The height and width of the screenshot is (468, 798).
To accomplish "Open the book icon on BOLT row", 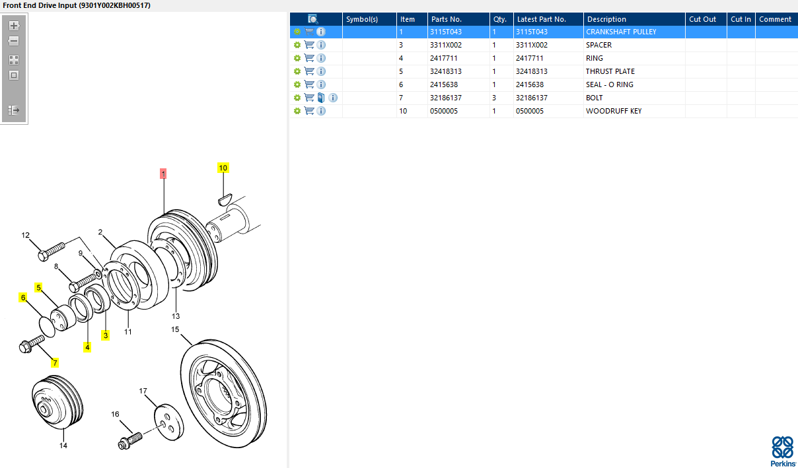I will click(x=321, y=98).
